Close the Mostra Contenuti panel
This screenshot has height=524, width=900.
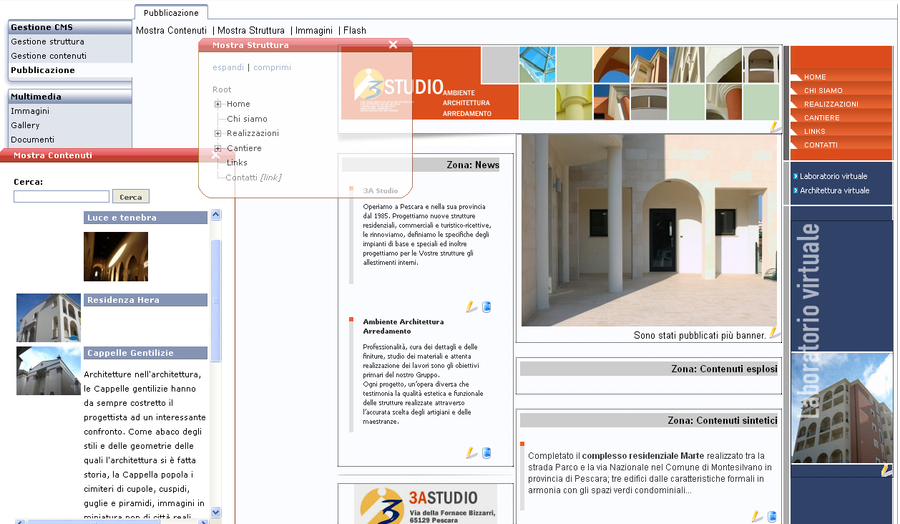point(215,155)
